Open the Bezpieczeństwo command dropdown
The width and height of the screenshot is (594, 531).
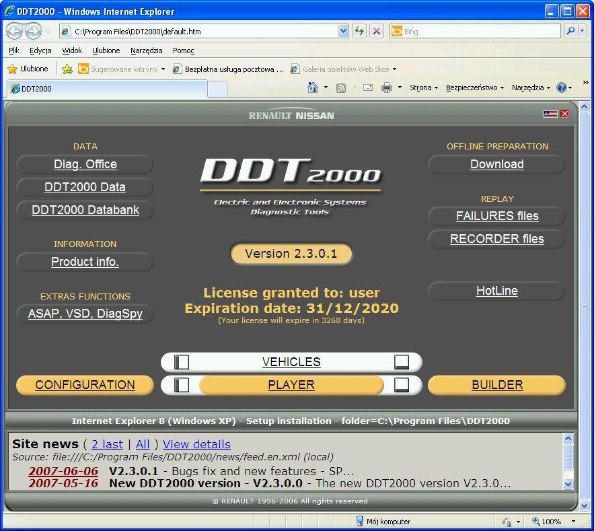coord(475,87)
